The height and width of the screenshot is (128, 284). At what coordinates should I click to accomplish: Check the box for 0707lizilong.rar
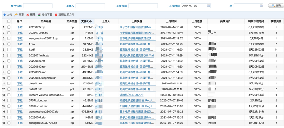9,100
